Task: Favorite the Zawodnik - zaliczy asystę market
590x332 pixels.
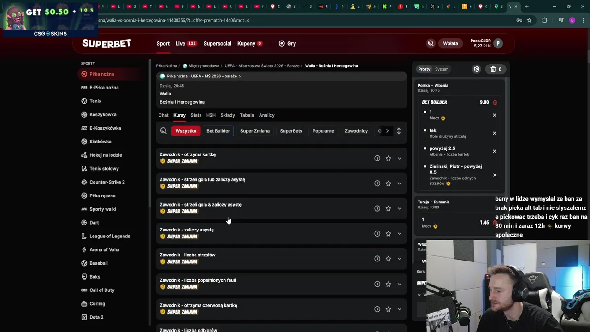Action: [x=388, y=234]
